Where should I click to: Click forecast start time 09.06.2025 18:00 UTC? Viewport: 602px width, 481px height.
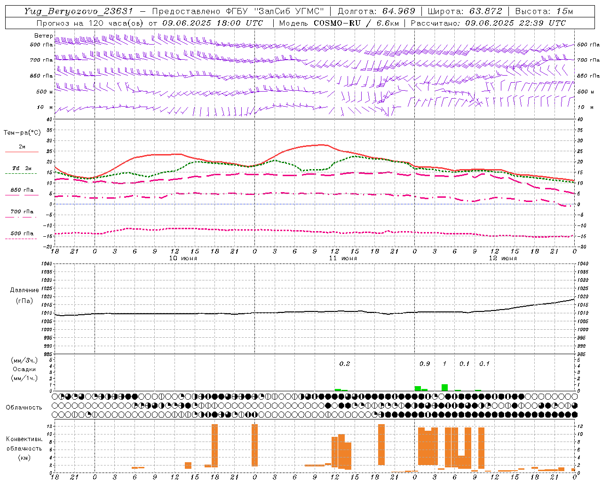[x=213, y=23]
